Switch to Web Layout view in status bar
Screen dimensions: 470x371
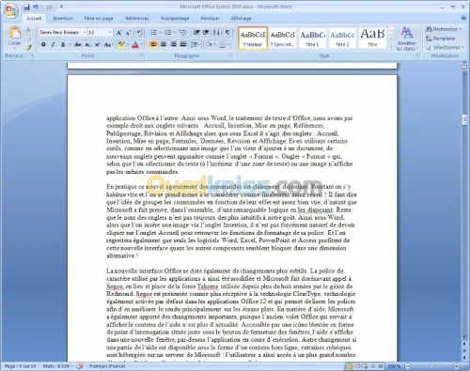coord(366,365)
